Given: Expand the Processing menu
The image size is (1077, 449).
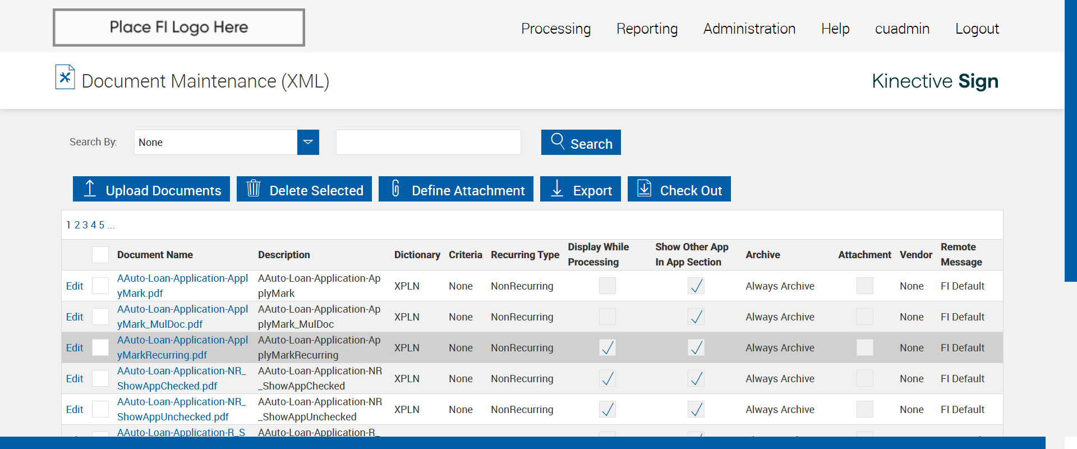Looking at the screenshot, I should [555, 29].
